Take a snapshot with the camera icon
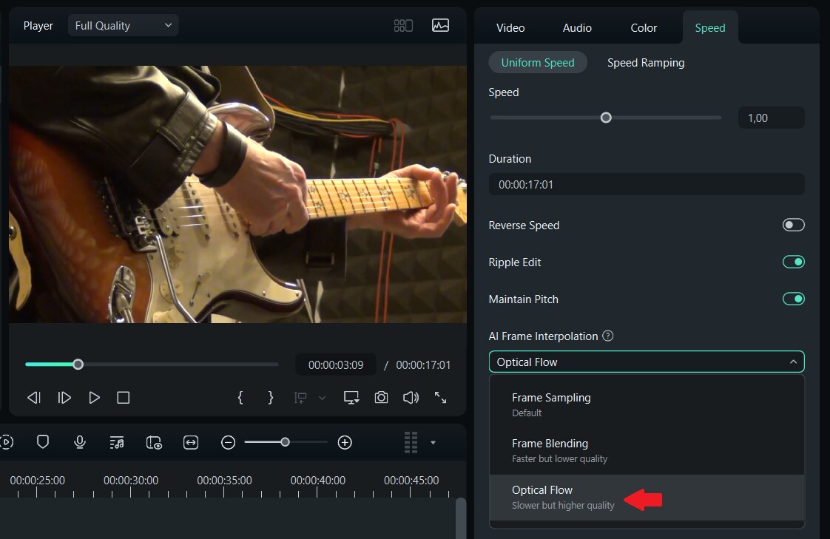 coord(381,397)
